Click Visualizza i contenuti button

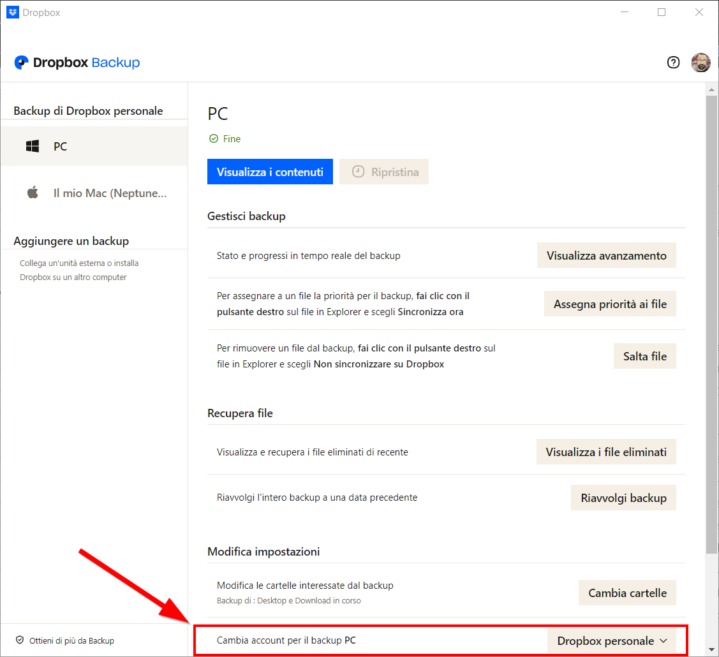(270, 172)
